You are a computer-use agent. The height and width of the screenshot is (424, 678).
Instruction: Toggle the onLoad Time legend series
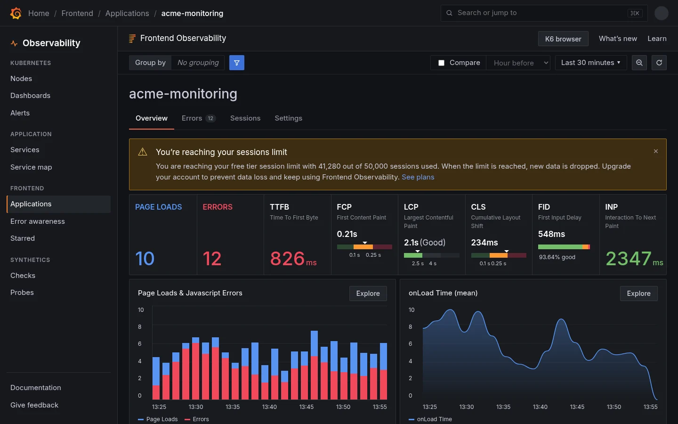click(430, 419)
